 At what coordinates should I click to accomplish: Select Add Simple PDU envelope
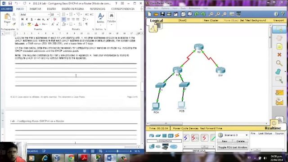(x=279, y=92)
